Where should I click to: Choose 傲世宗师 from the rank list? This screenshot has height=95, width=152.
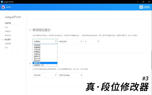pos(45,61)
